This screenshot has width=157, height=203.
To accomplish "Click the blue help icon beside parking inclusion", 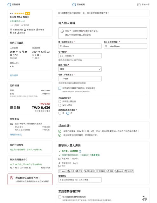I will click(80, 151).
